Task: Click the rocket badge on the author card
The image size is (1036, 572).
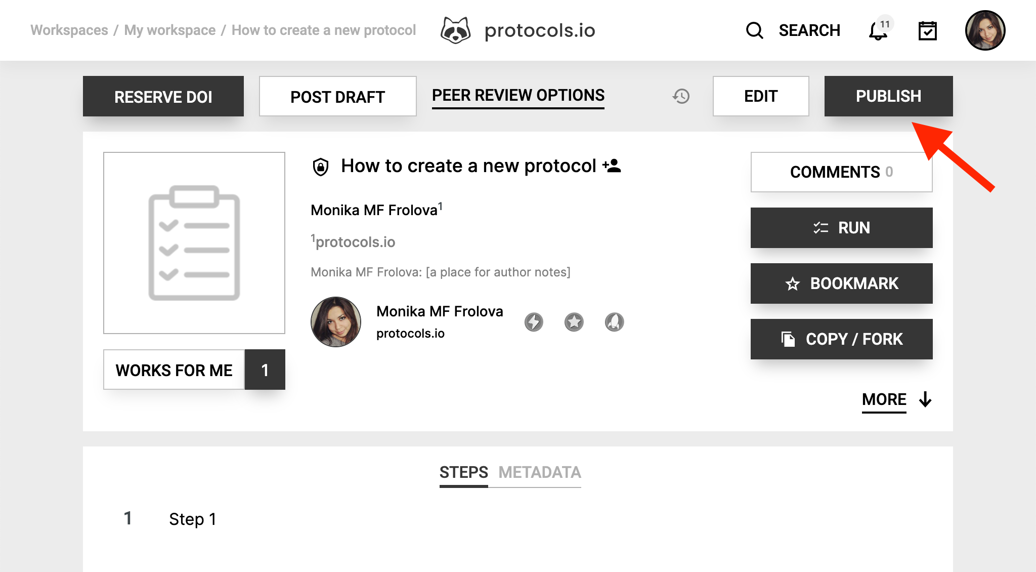Action: pos(614,321)
